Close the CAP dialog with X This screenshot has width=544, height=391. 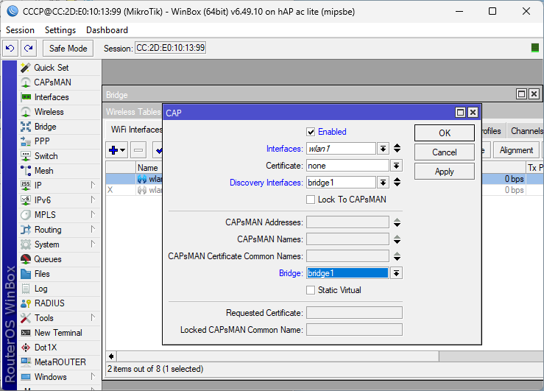[473, 113]
